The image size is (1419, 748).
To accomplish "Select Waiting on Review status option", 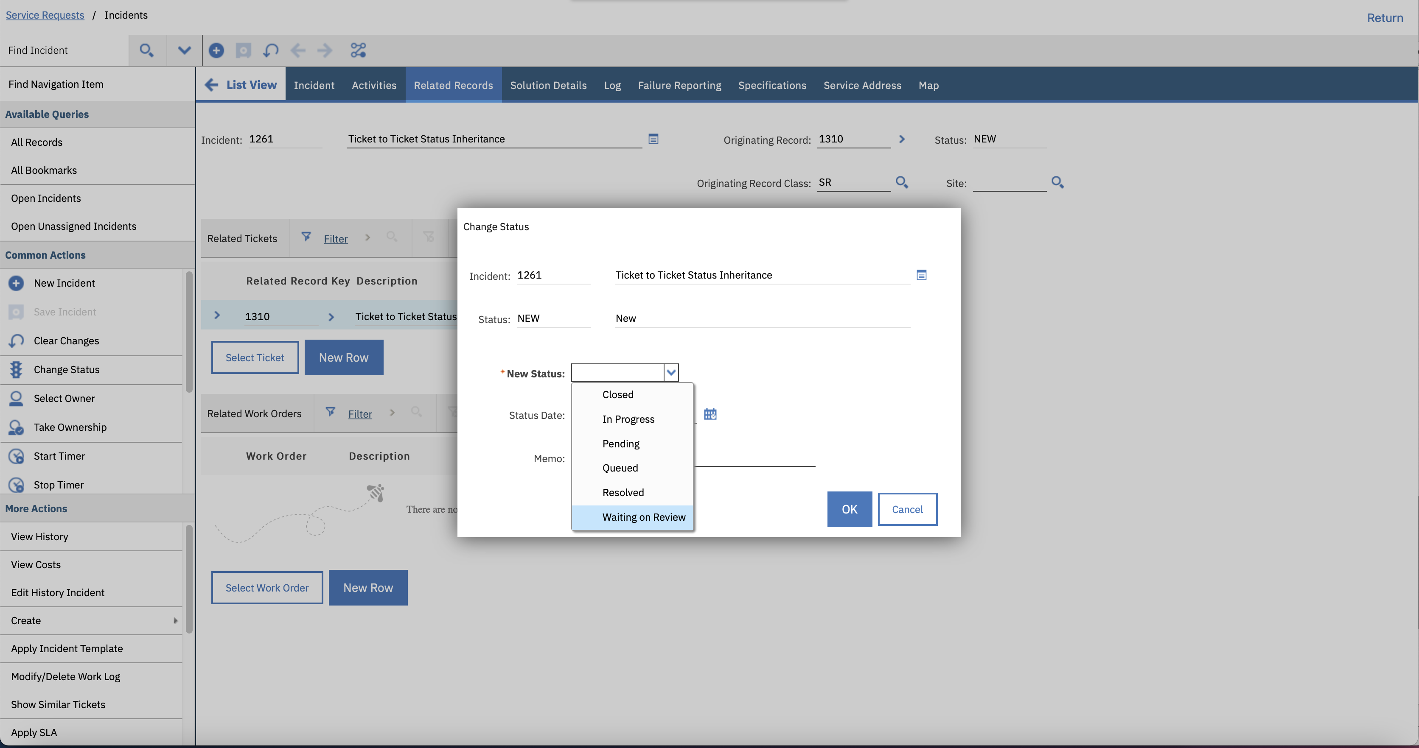I will (x=643, y=517).
